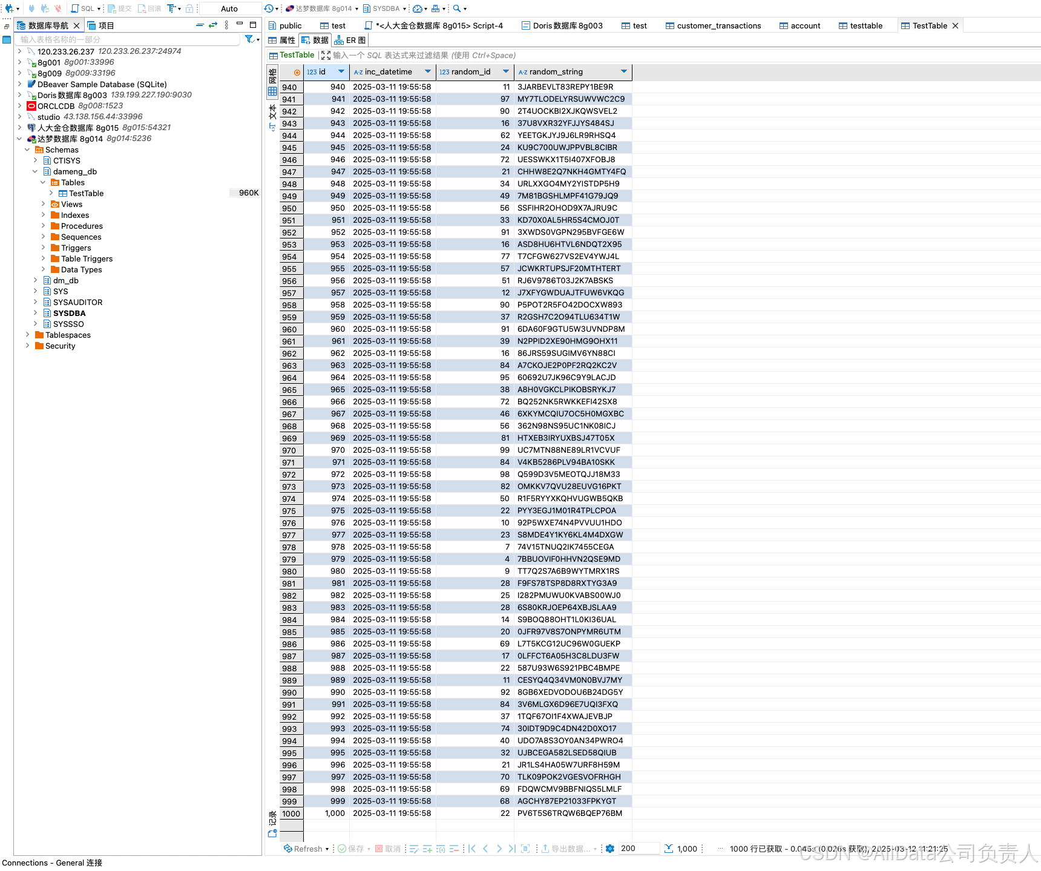Screen dimensions: 1041x871
Task: Click the Refresh button
Action: click(303, 849)
